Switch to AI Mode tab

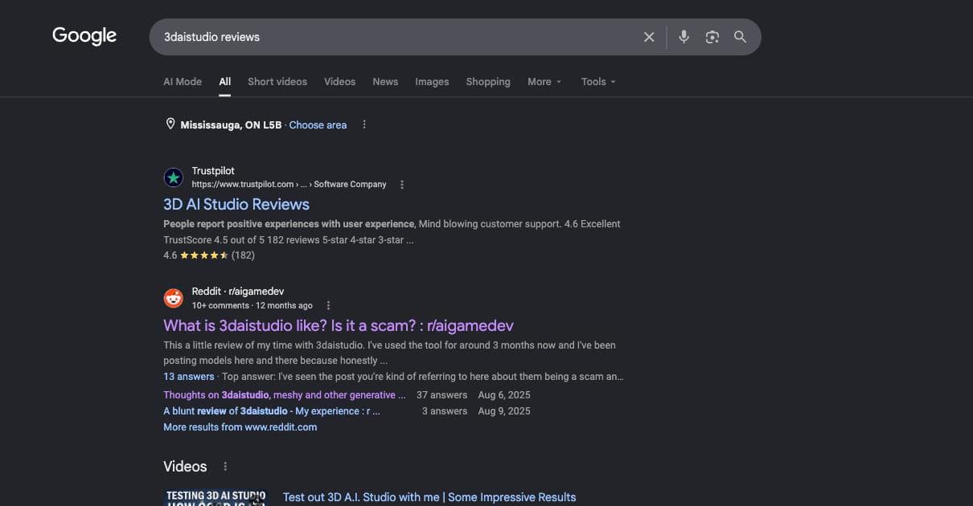pos(183,82)
